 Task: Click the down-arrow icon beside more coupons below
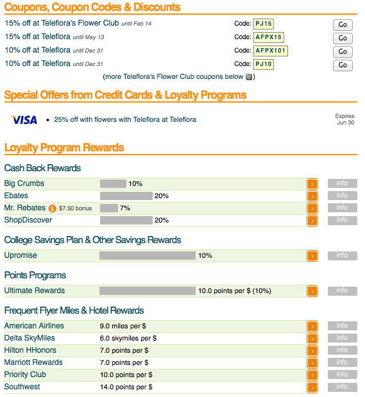(249, 77)
